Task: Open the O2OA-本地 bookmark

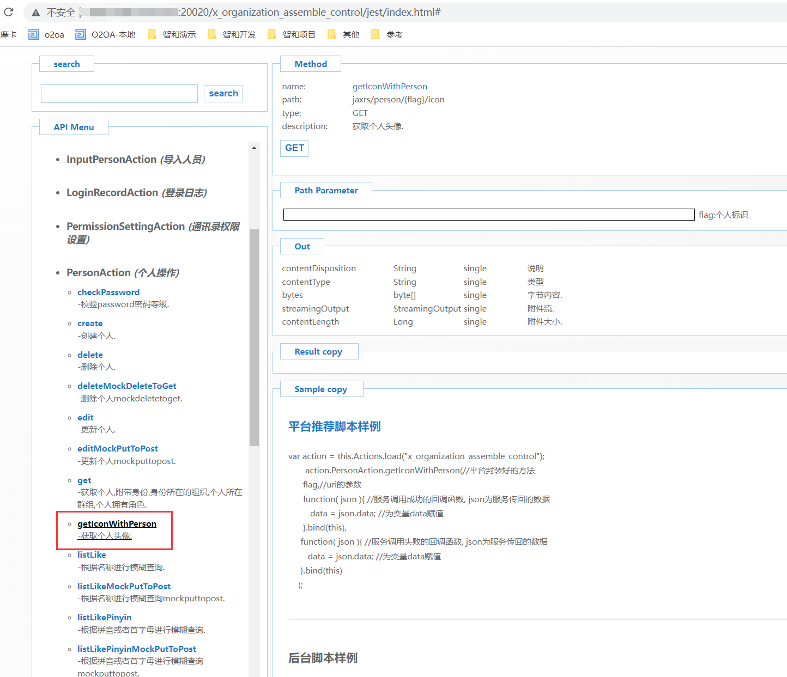Action: pyautogui.click(x=106, y=34)
